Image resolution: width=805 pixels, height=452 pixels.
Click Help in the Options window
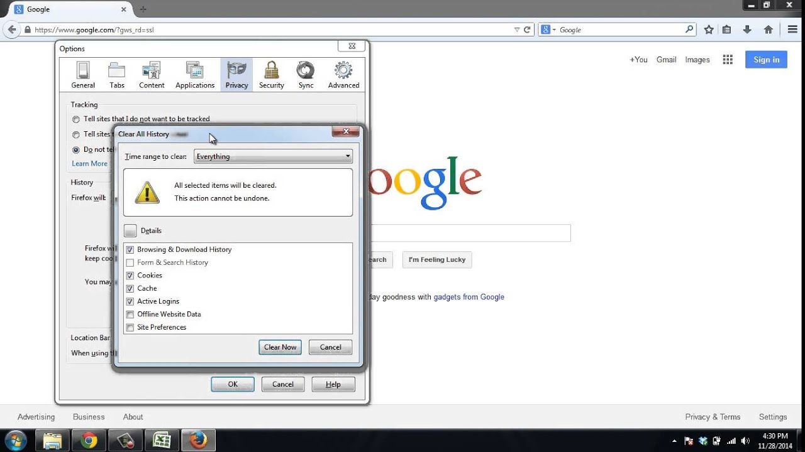click(x=333, y=384)
